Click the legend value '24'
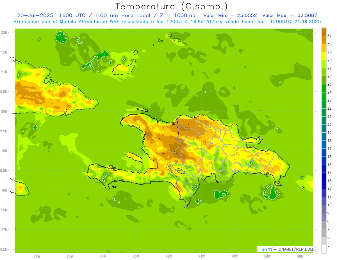Viewport: 337px width, 260px height. click(330, 92)
